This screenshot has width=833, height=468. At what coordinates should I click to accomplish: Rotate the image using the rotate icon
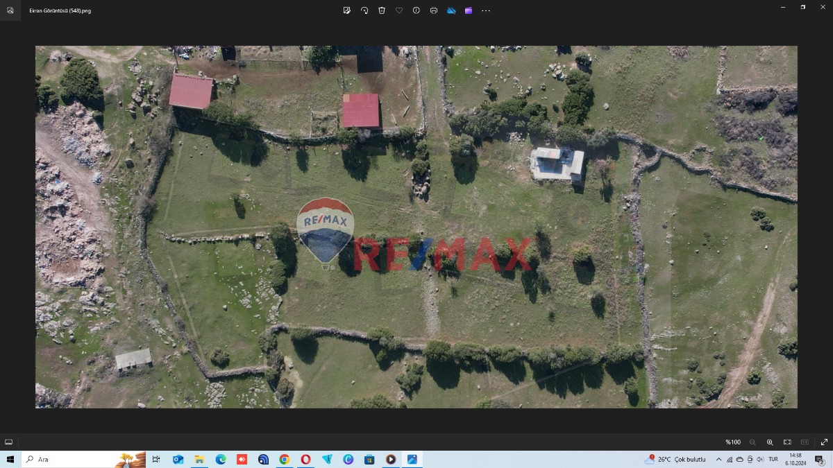(364, 10)
